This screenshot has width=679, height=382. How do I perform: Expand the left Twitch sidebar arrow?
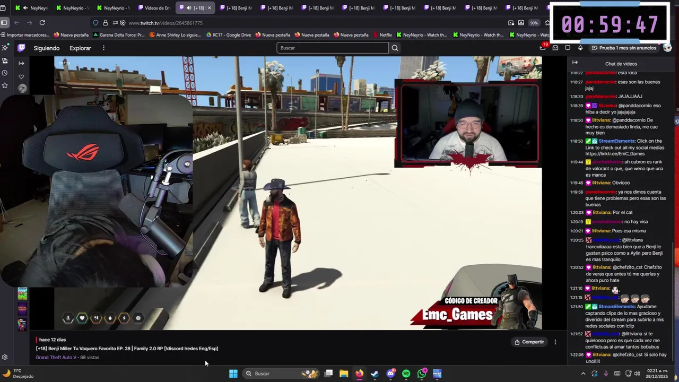tap(21, 63)
